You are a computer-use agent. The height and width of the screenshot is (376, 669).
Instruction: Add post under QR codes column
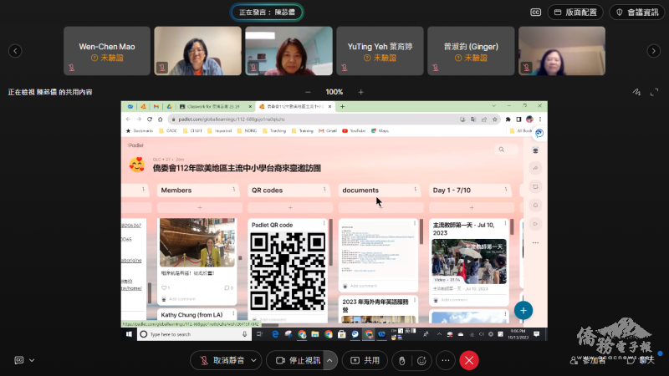click(290, 207)
